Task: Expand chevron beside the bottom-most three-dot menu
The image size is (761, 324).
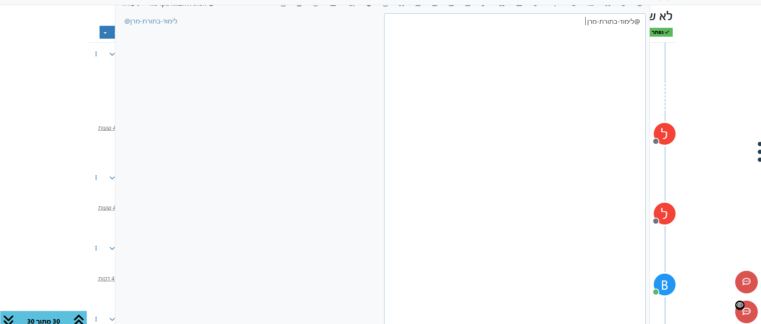Action: coord(112,319)
